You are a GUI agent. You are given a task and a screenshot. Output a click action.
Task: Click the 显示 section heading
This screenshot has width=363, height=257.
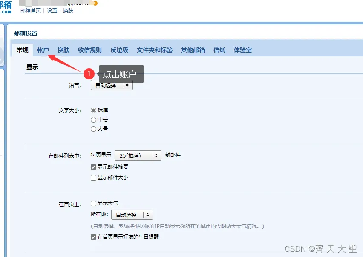tap(32, 67)
